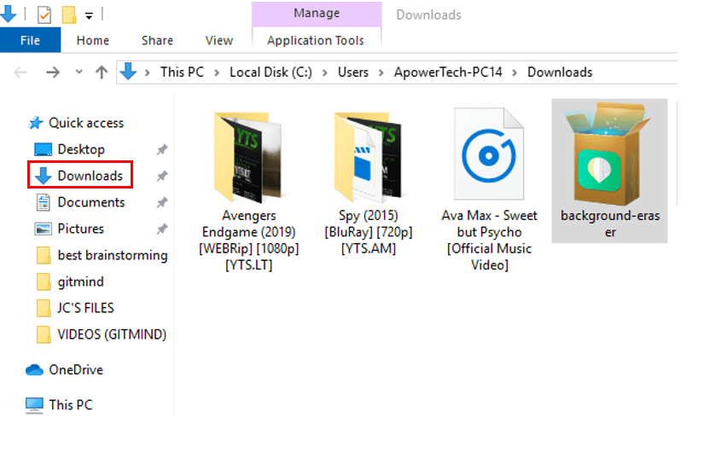Click the folder icon beside VIDEOS (GITMIND)
721x464 pixels.
[44, 334]
